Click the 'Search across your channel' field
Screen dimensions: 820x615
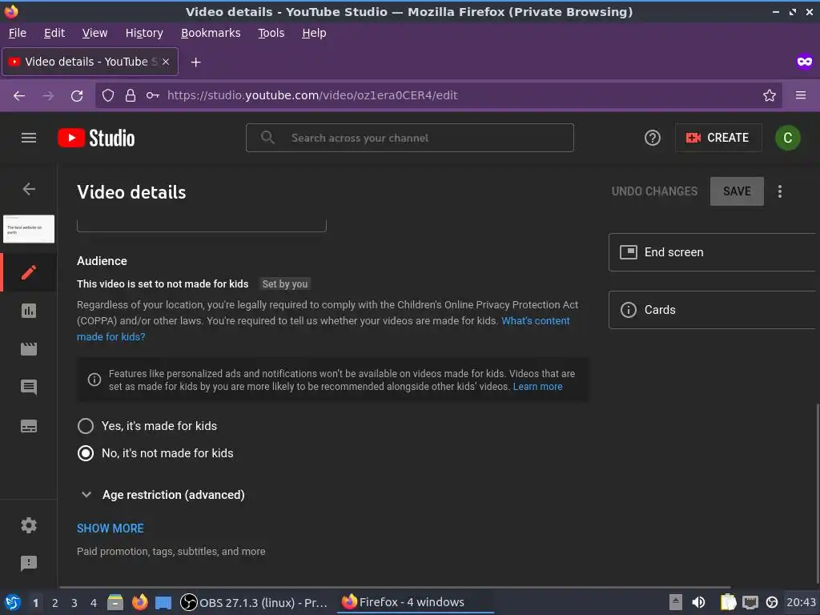409,138
